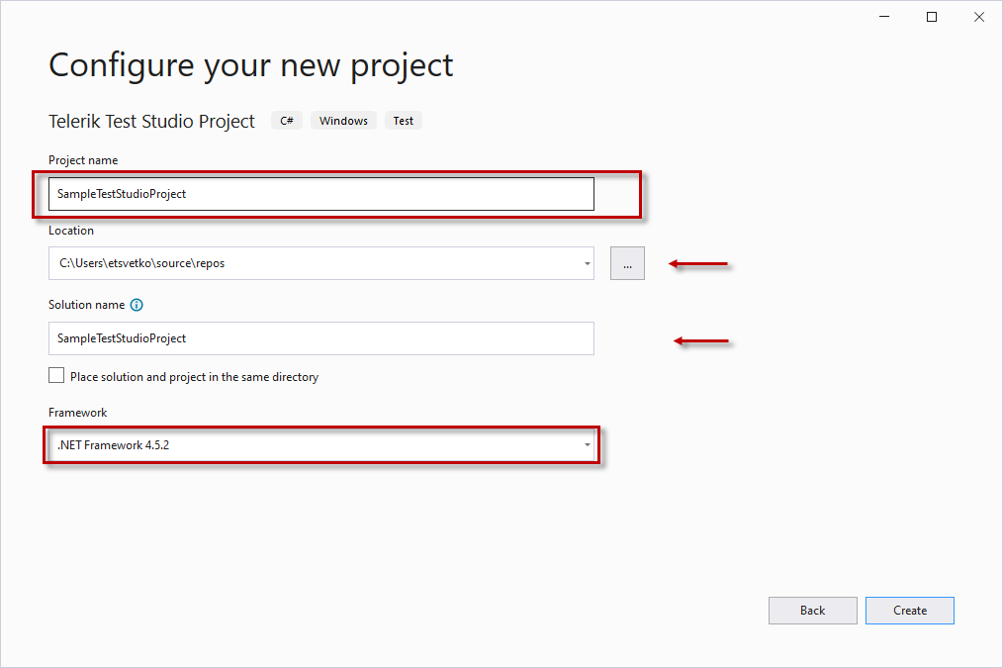Minimize the dialog window
Screen dimensions: 1003x668
click(884, 17)
